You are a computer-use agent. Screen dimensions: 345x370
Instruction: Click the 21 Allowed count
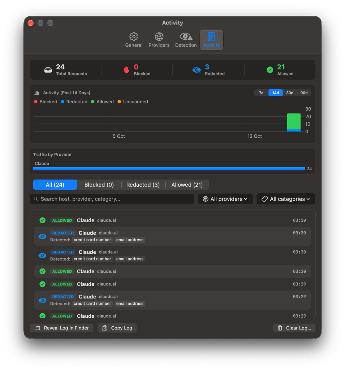click(x=281, y=67)
